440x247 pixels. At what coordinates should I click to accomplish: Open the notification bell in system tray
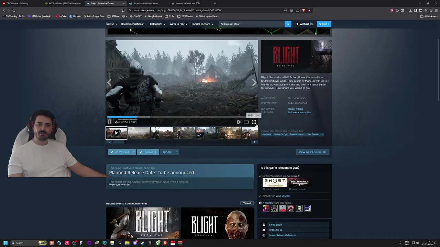point(435,243)
